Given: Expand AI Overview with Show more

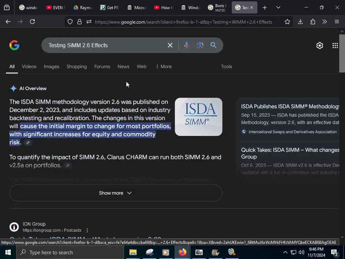Looking at the screenshot, I should click(116, 193).
